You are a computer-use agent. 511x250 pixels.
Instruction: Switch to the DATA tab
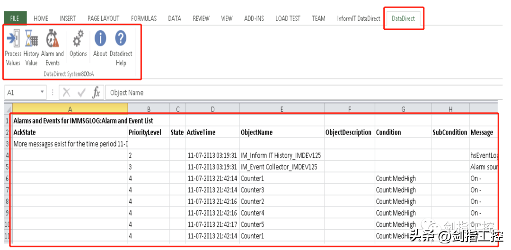(x=175, y=18)
